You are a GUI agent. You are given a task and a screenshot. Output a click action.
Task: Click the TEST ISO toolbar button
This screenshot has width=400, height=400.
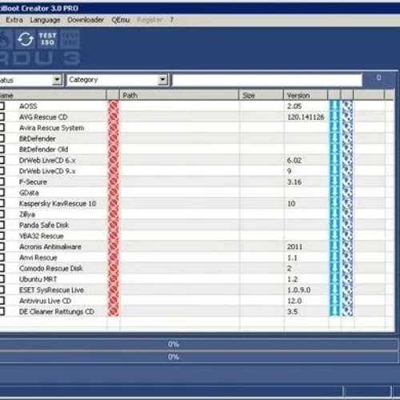tap(47, 39)
